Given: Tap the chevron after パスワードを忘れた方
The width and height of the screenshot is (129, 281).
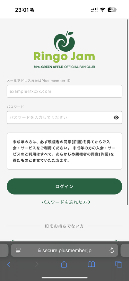Looking at the screenshot, I should click(90, 202).
